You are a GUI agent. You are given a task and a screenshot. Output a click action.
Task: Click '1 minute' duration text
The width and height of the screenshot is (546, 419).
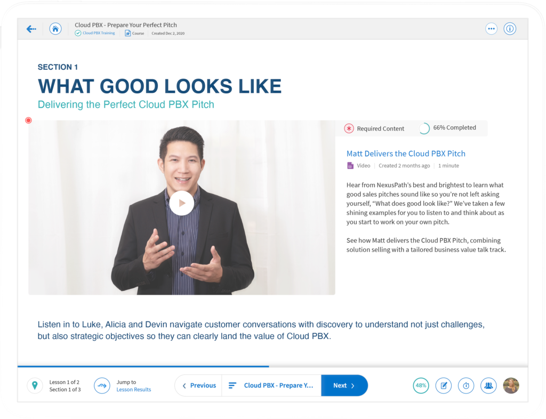click(448, 166)
